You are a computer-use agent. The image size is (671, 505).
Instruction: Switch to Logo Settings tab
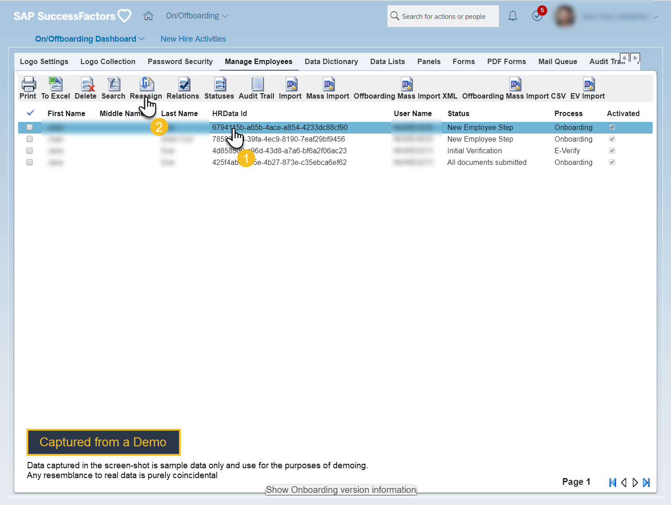(x=44, y=61)
